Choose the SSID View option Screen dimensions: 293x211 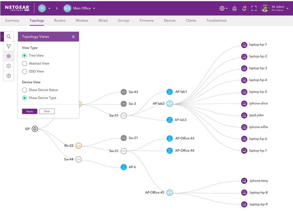pyautogui.click(x=25, y=71)
